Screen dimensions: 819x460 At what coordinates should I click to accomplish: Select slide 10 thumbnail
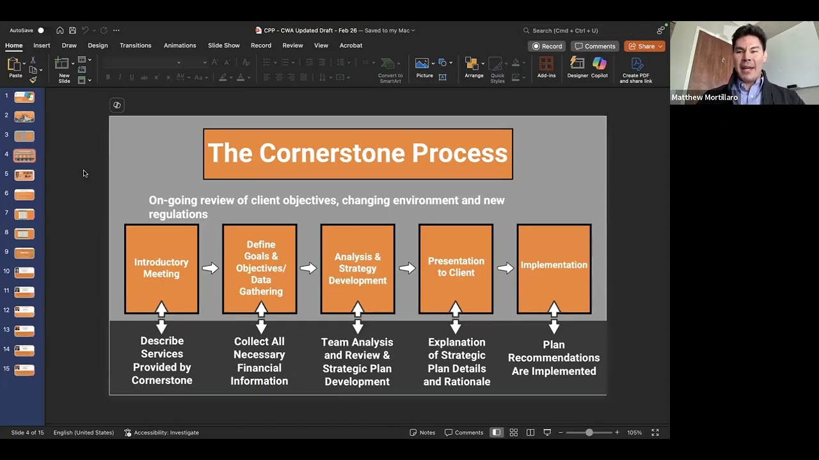click(x=24, y=272)
